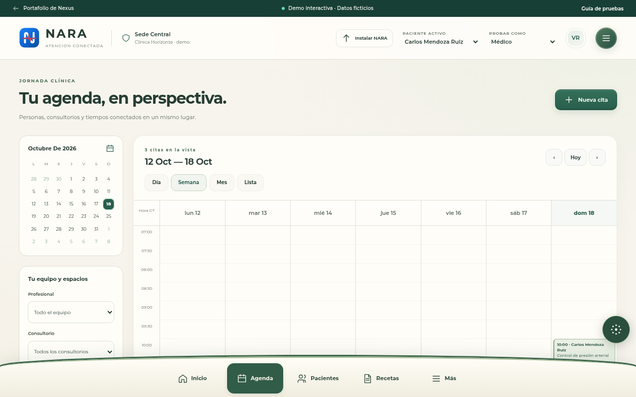Open the Probar Como role dropdown

[x=523, y=42]
